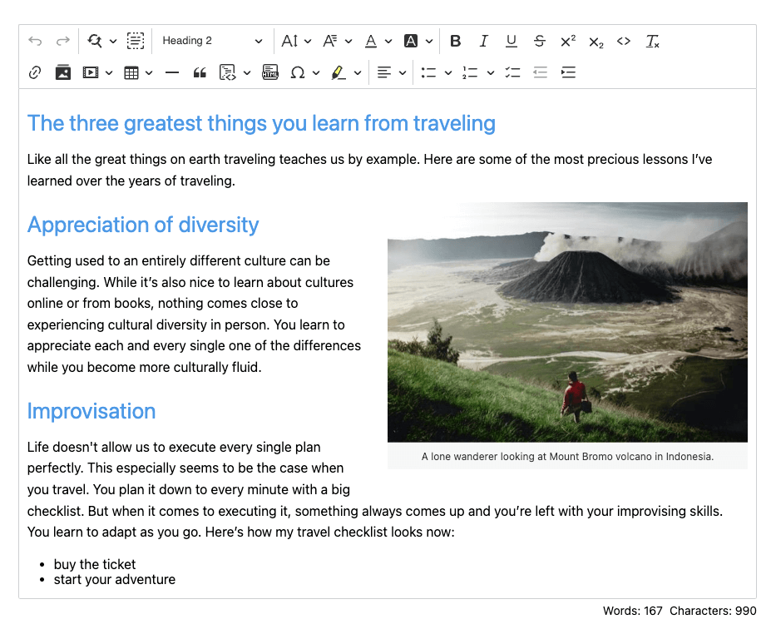Expand the Bulleted list style dropdown

447,73
